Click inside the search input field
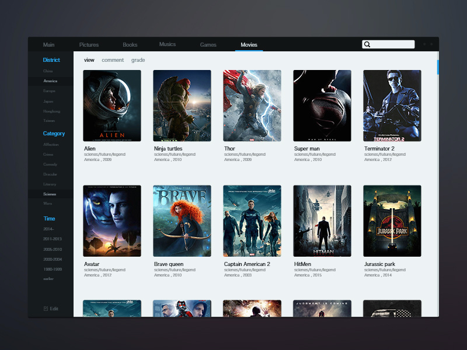 (393, 44)
